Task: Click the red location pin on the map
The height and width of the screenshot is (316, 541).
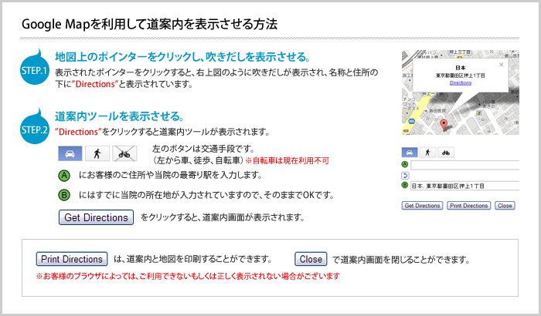Action: coord(444,125)
